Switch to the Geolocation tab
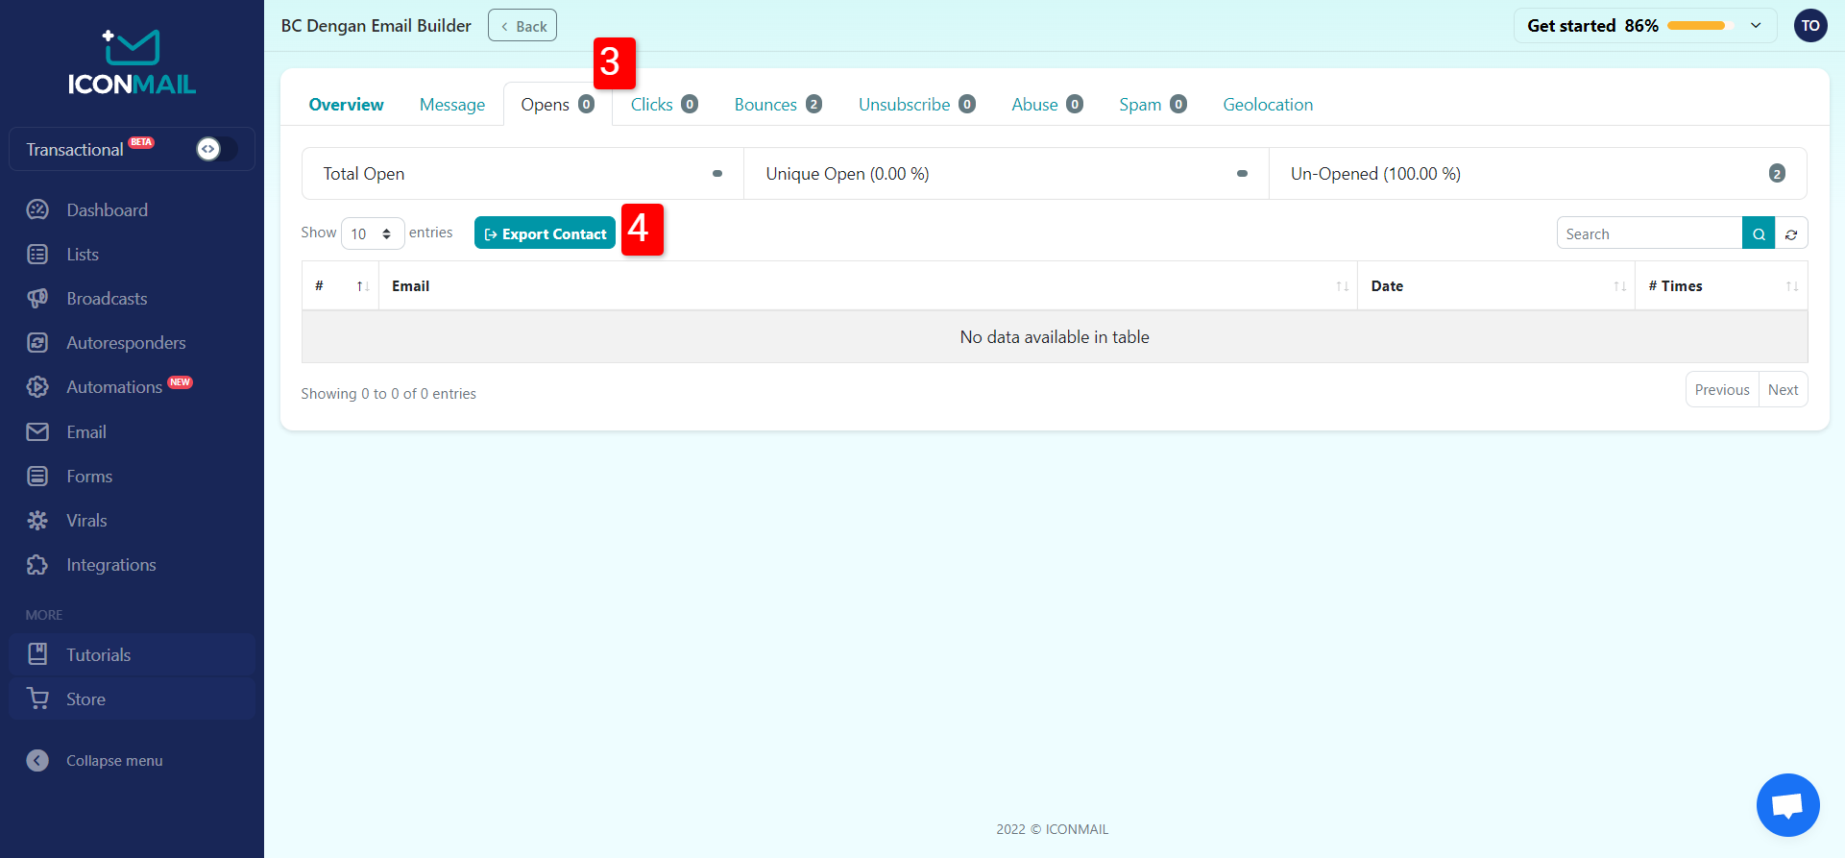 (x=1267, y=105)
